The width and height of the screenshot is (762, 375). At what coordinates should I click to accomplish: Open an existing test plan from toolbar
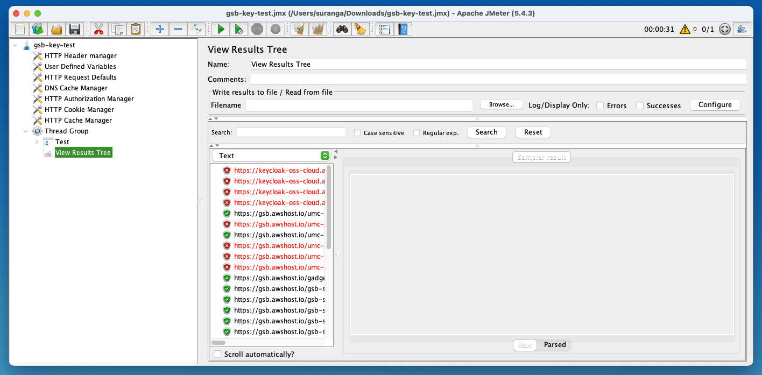(x=56, y=29)
